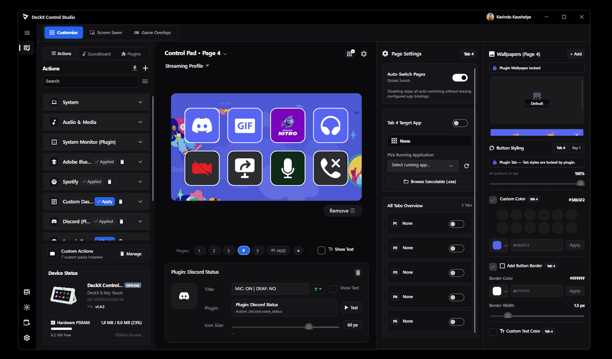Open the Control Pad Page 4 dropdown
This screenshot has height=359, width=612.
tap(196, 53)
